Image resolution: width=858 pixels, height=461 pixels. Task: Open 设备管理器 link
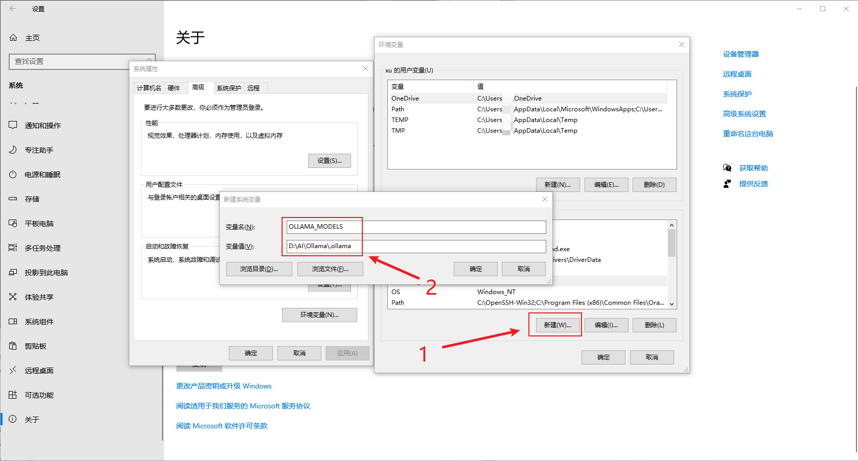[x=740, y=54]
